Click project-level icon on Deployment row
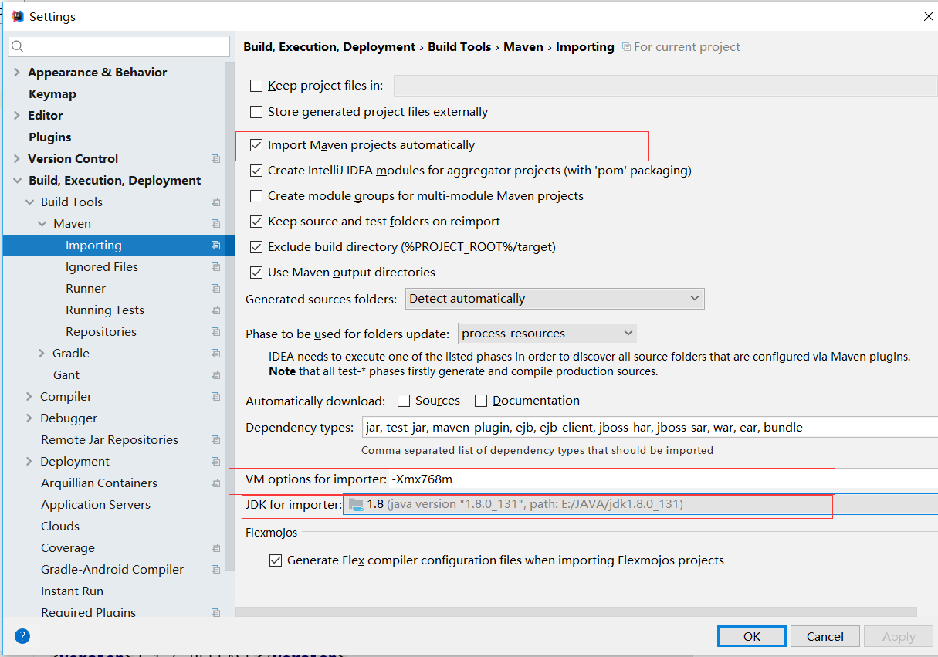The width and height of the screenshot is (938, 657). [x=215, y=461]
